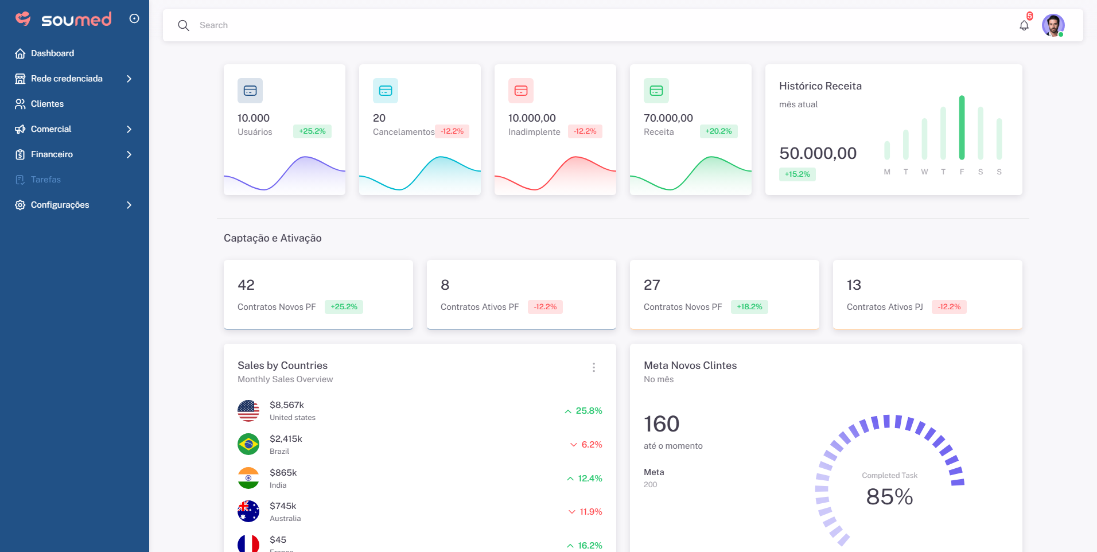Screen dimensions: 1097x552
Task: Click the Friday bar in Histórico Receita
Action: (962, 127)
